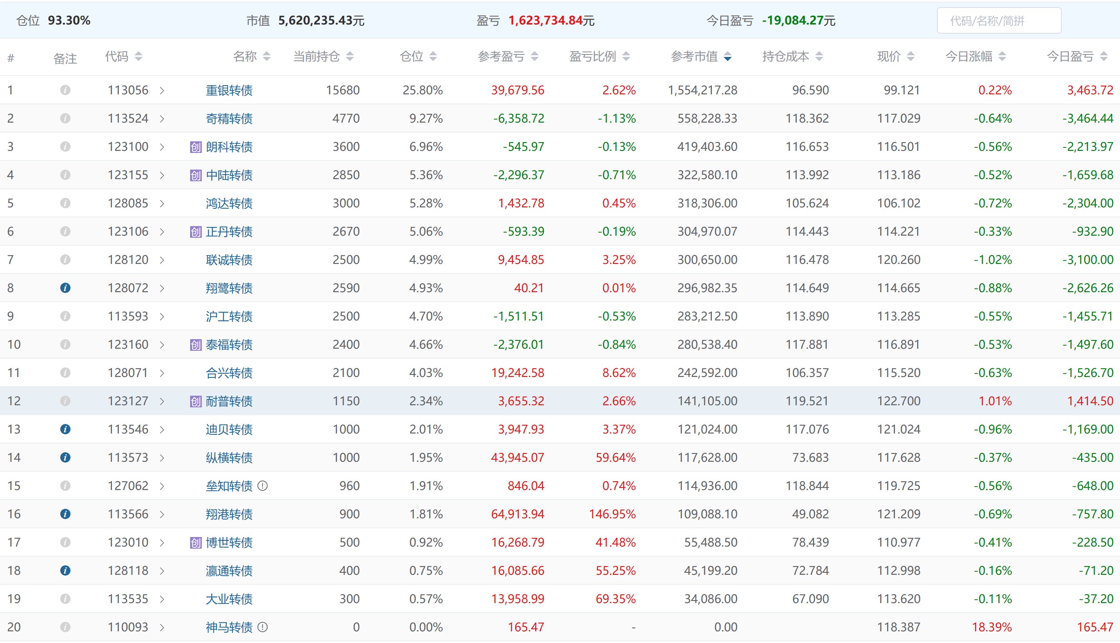Click the warning circle icon next to 垒知转债

[x=263, y=486]
